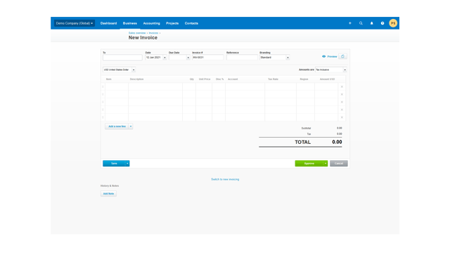Follow the Sales overview breadcrumb link
This screenshot has width=450, height=264.
tap(137, 33)
